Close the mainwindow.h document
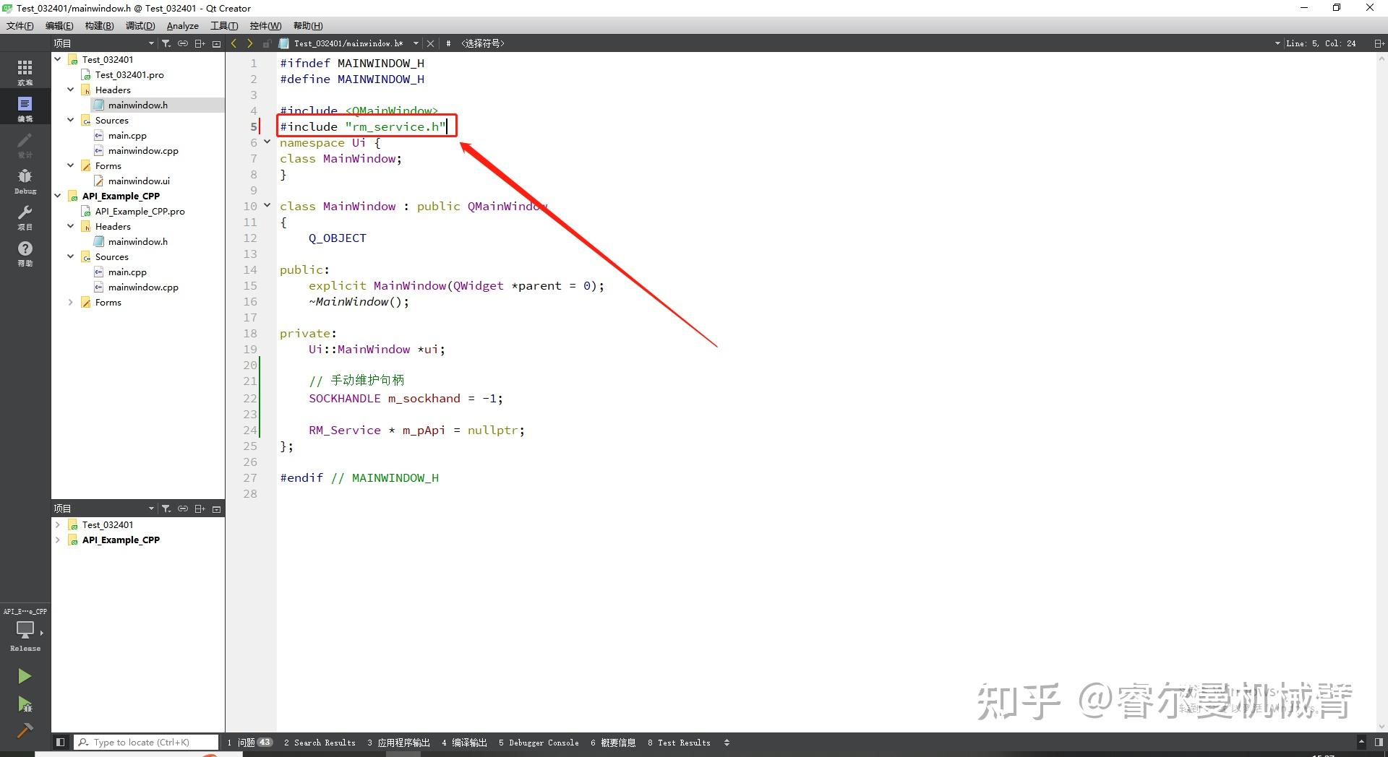 (x=430, y=43)
